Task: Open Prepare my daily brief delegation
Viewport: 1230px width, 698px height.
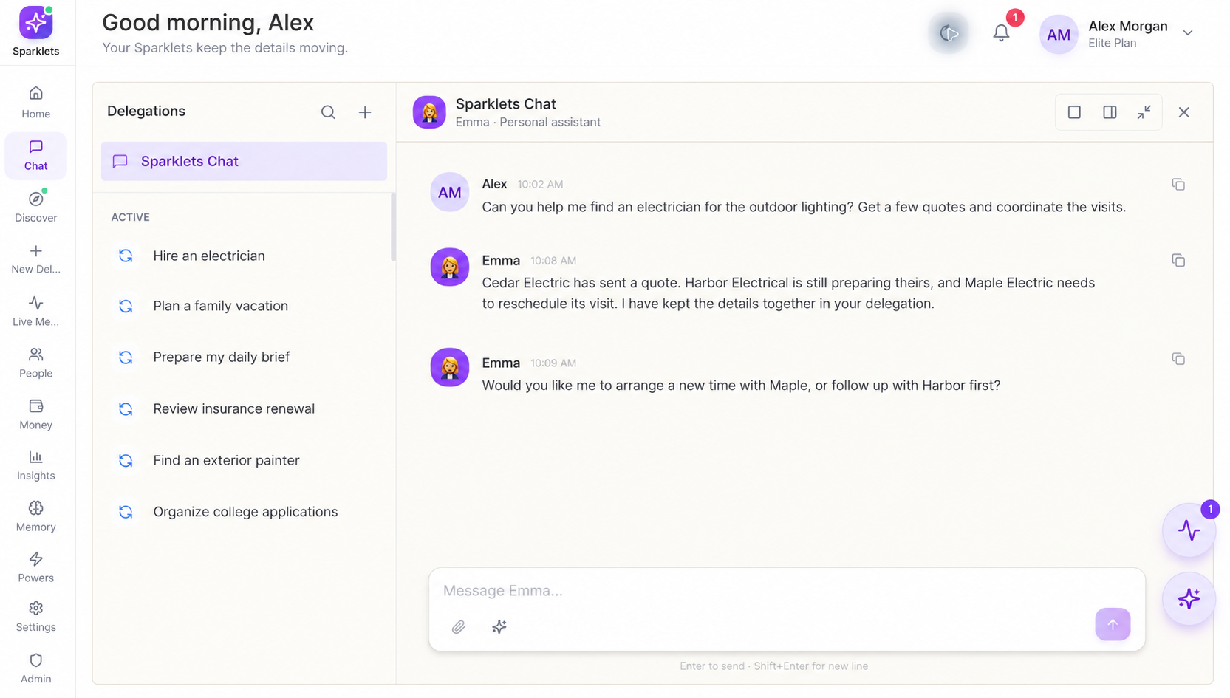Action: pyautogui.click(x=244, y=357)
